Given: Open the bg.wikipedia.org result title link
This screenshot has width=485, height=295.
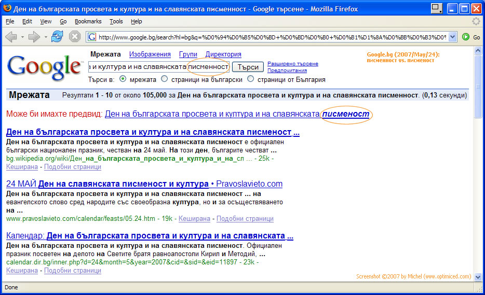Looking at the screenshot, I should (x=153, y=132).
